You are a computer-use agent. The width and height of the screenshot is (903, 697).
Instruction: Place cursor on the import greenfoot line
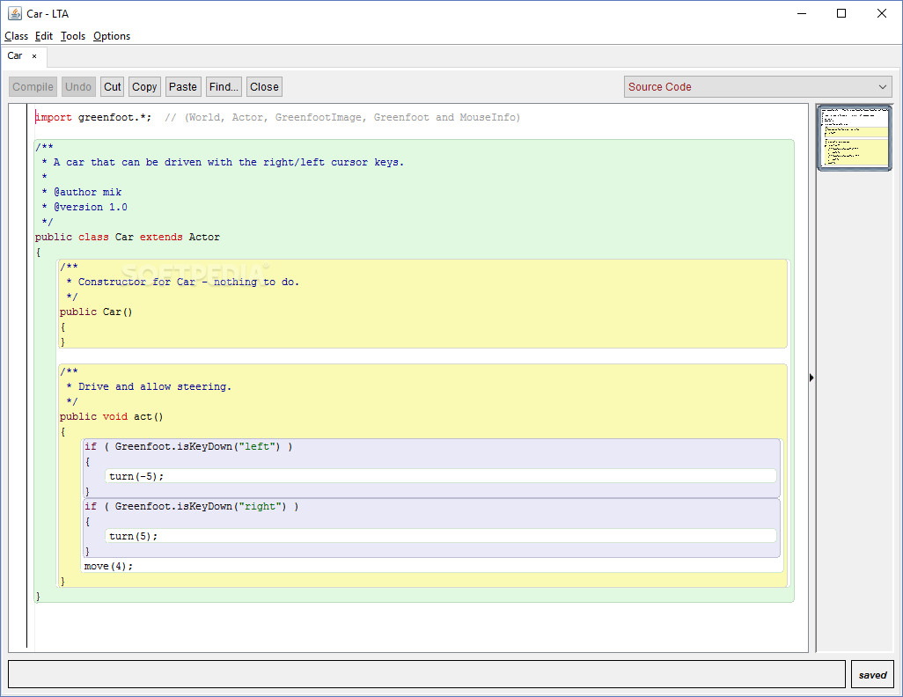(277, 118)
